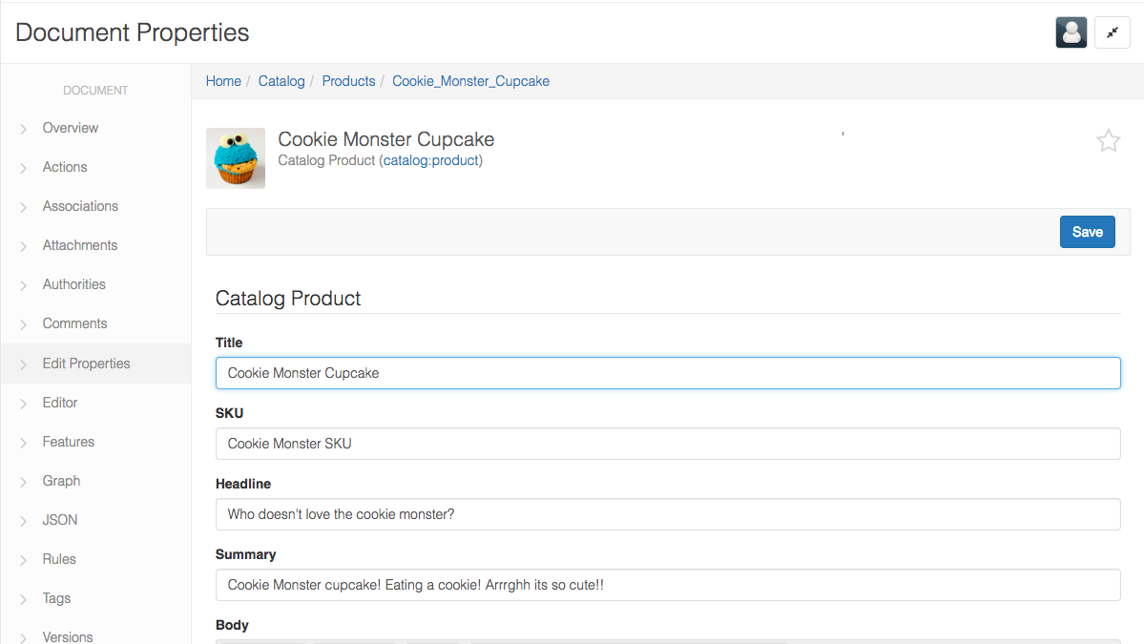This screenshot has width=1144, height=644.
Task: Open the Authorities sidebar item
Action: point(73,284)
